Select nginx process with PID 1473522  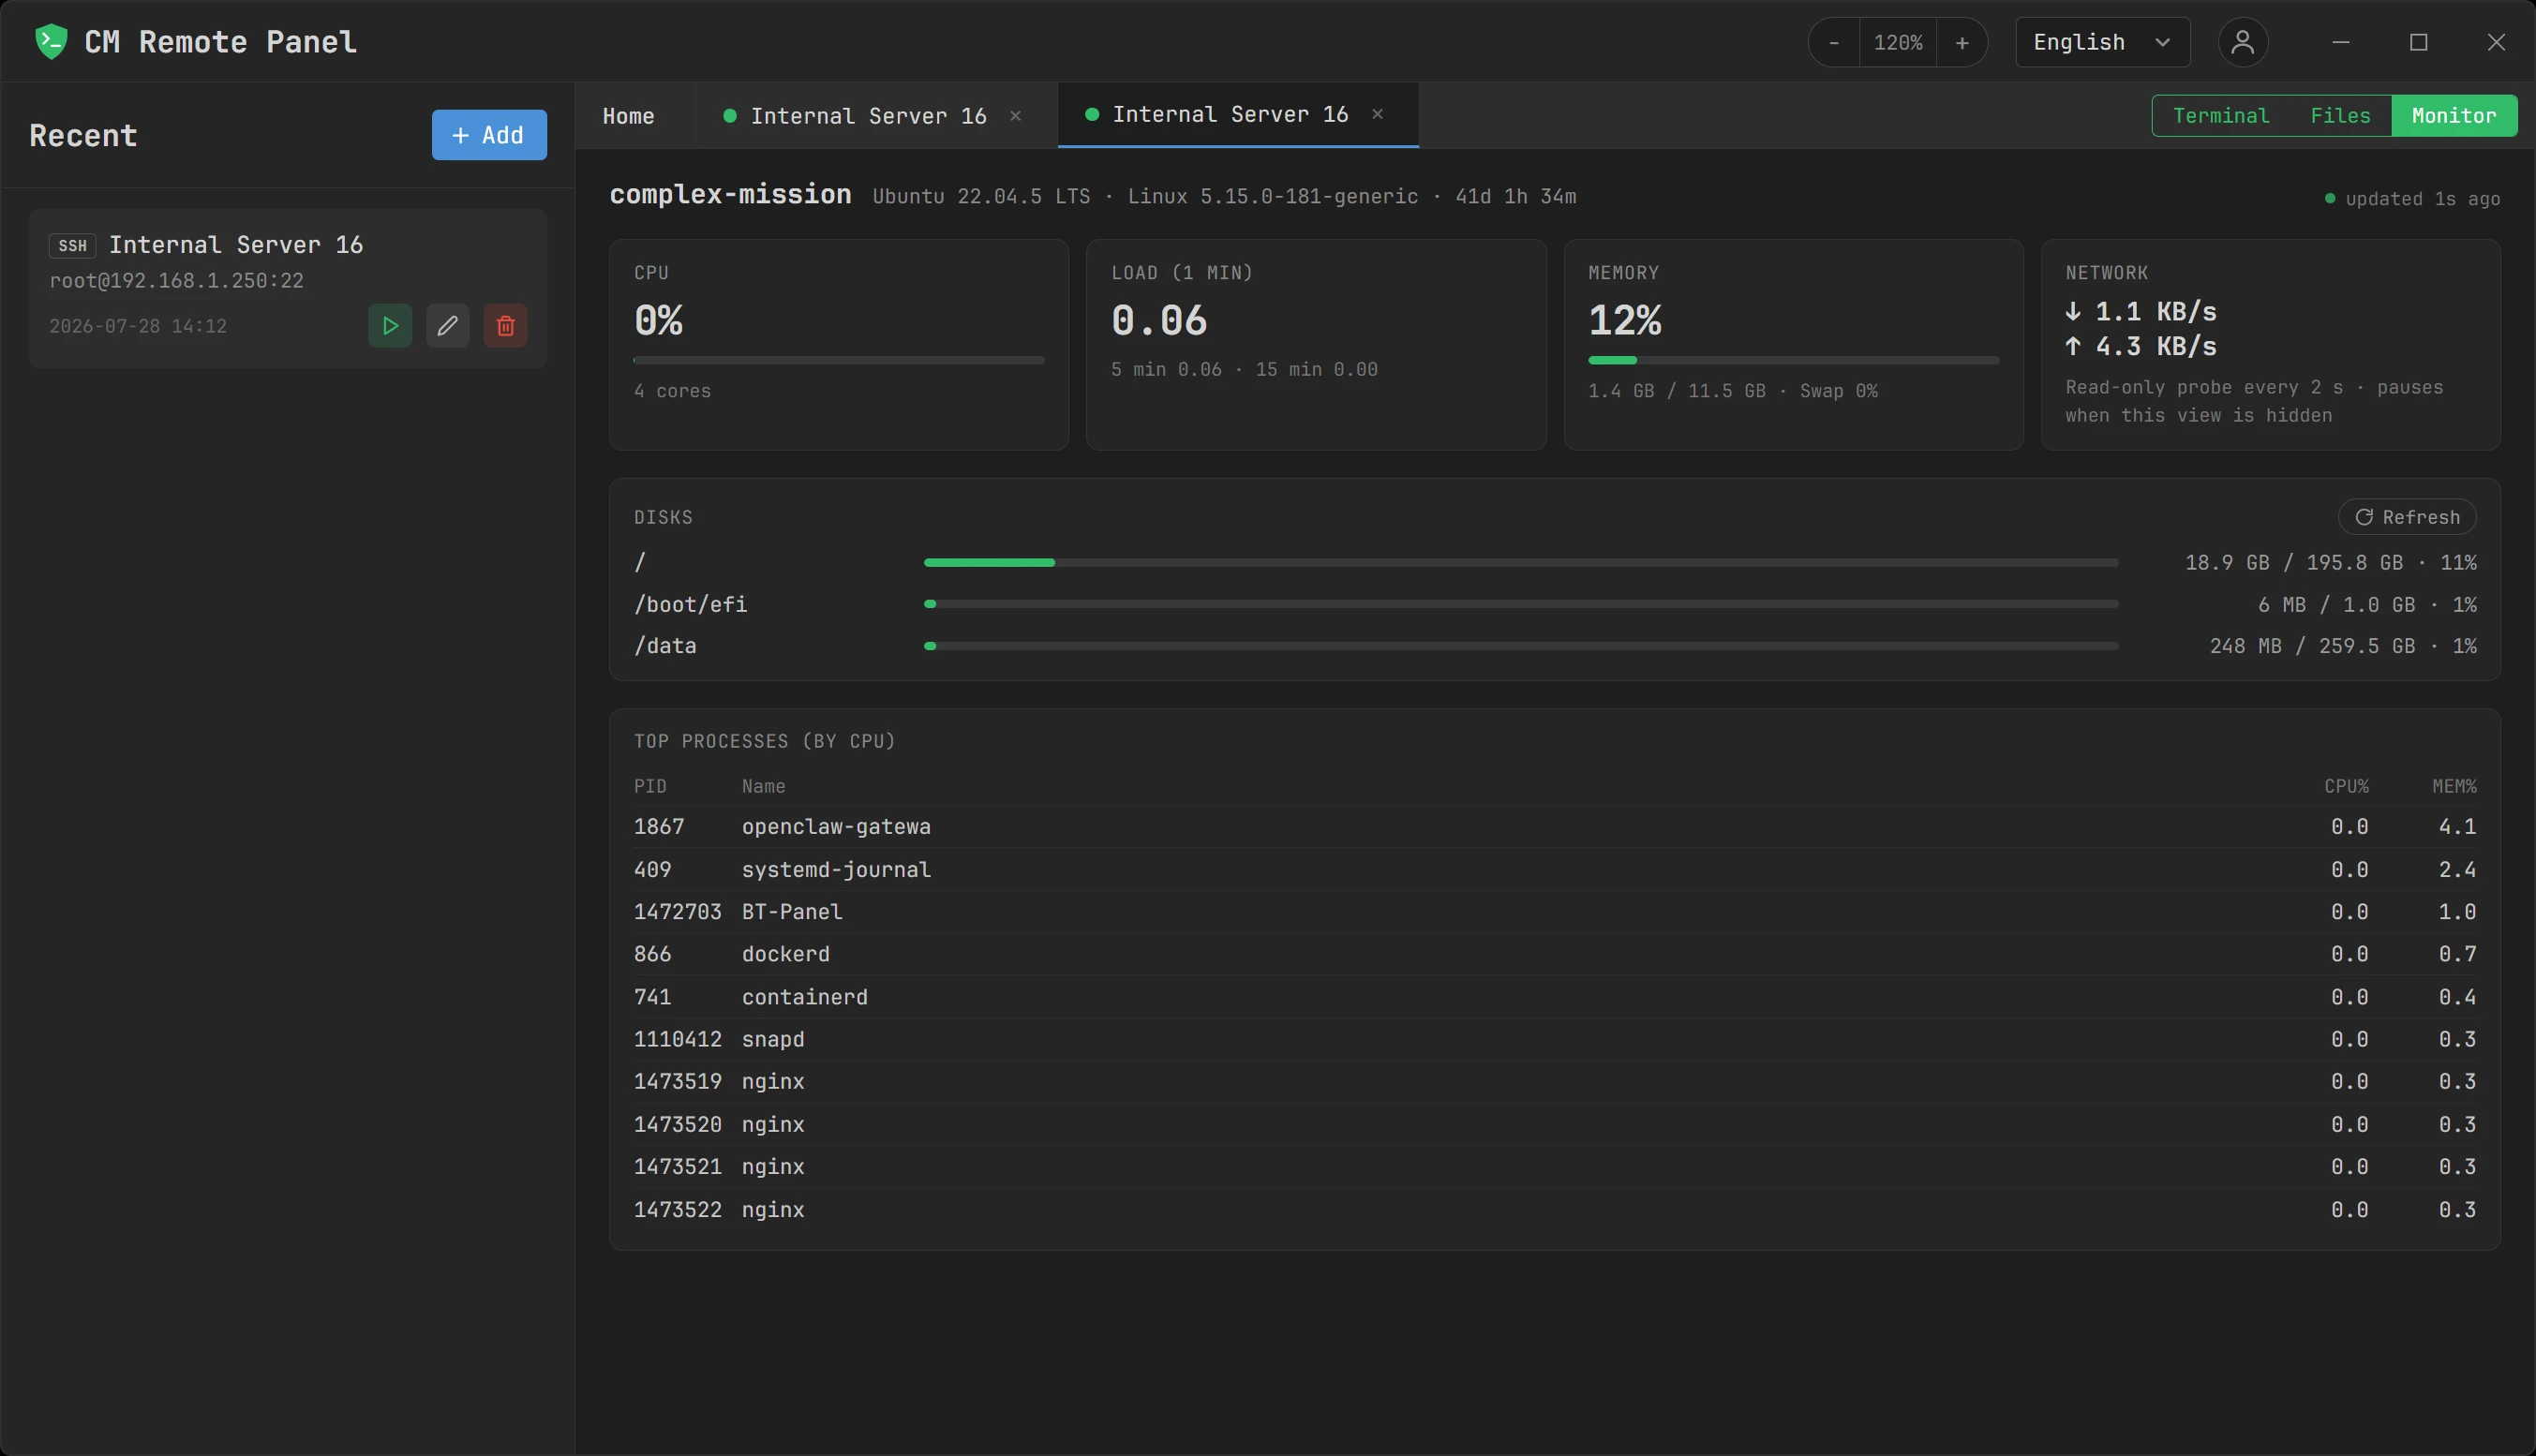pyautogui.click(x=1555, y=1210)
